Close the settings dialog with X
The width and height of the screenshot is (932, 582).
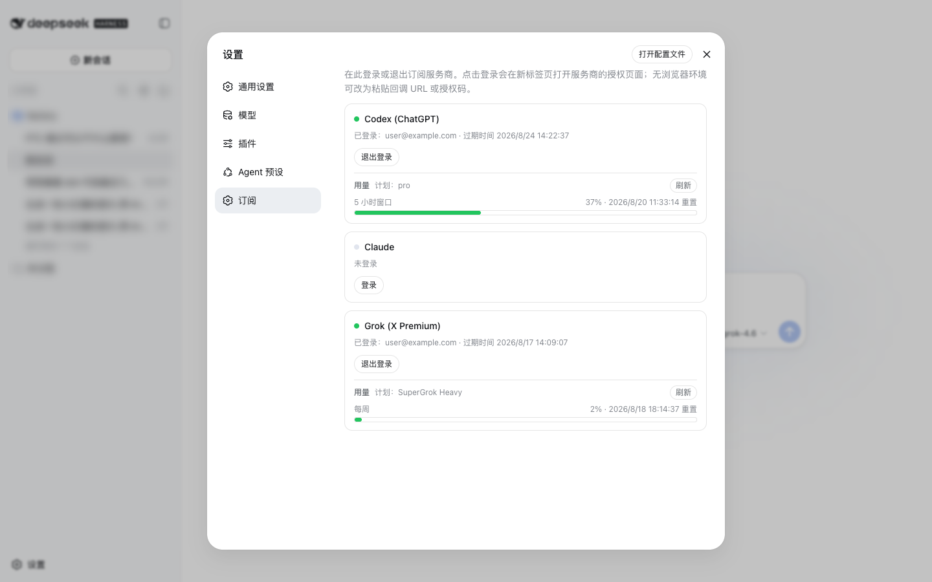click(707, 54)
